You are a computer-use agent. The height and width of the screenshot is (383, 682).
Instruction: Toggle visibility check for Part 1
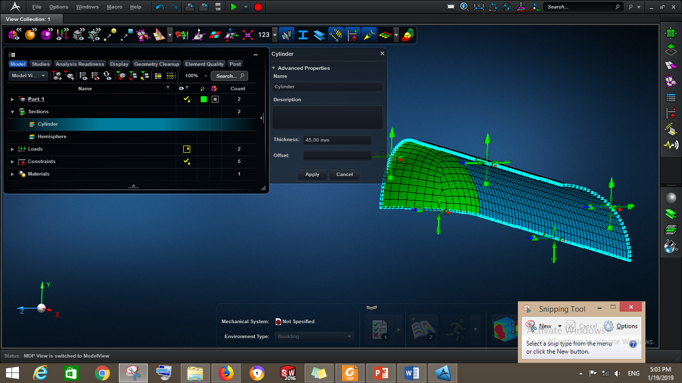tap(187, 99)
